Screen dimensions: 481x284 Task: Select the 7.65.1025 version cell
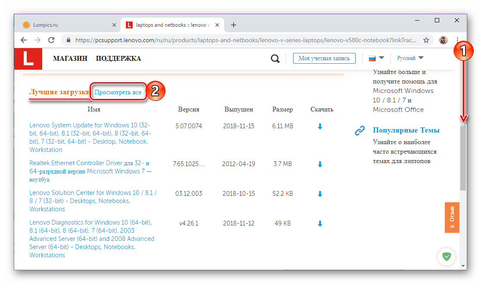pyautogui.click(x=189, y=164)
